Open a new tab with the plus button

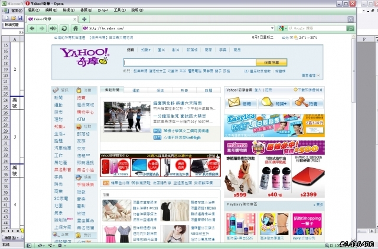point(84,19)
